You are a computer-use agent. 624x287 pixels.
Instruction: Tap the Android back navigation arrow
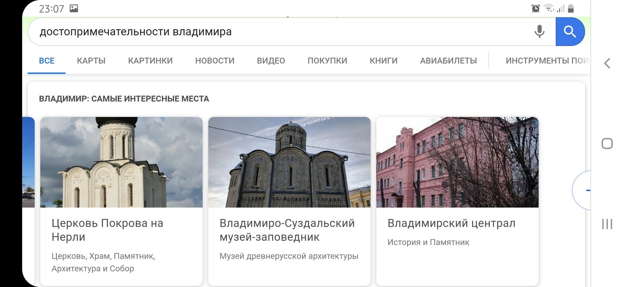tap(607, 63)
